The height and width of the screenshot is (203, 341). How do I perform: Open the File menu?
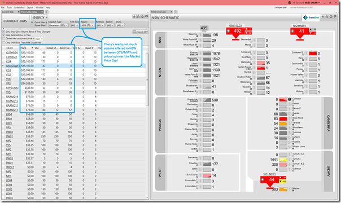tap(3, 7)
